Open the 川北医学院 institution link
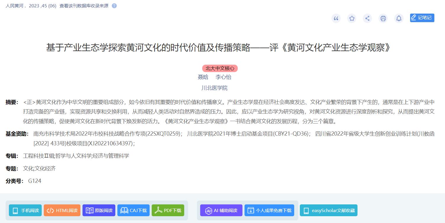This screenshot has height=223, width=445. pos(214,88)
